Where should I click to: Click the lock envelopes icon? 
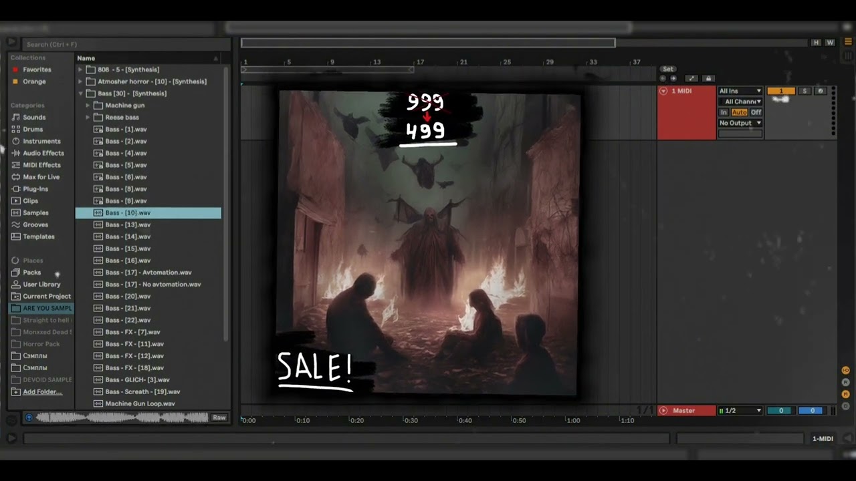pyautogui.click(x=708, y=79)
